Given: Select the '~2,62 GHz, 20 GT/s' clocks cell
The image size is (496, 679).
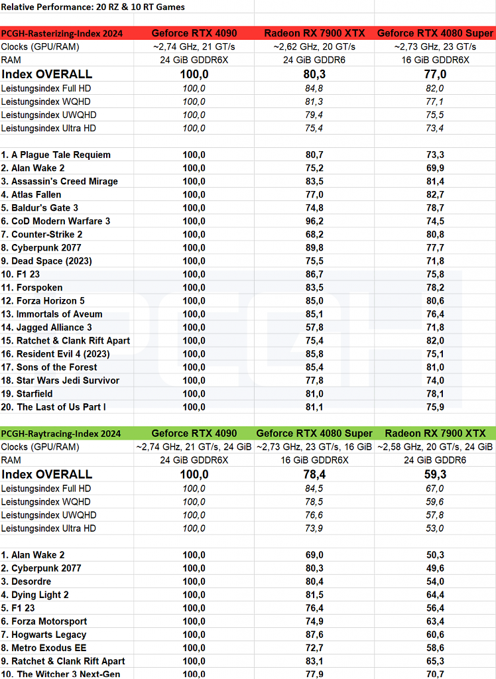Looking at the screenshot, I should (314, 47).
